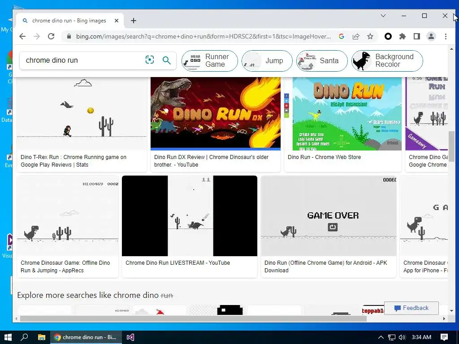Screen dimensions: 459x344
Task: Toggle the browser side panel icon
Action: coord(417,36)
